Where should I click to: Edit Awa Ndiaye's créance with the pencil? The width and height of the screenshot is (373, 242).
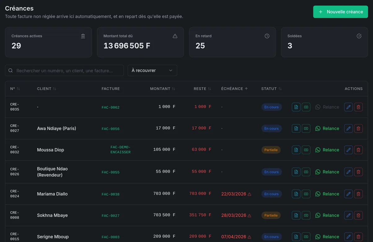click(x=349, y=128)
